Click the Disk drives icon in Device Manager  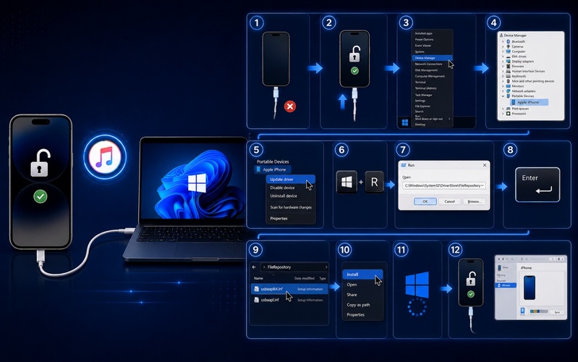tap(509, 56)
